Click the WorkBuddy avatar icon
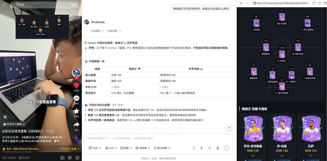Viewport: 327px width, 161px height. 87,22
